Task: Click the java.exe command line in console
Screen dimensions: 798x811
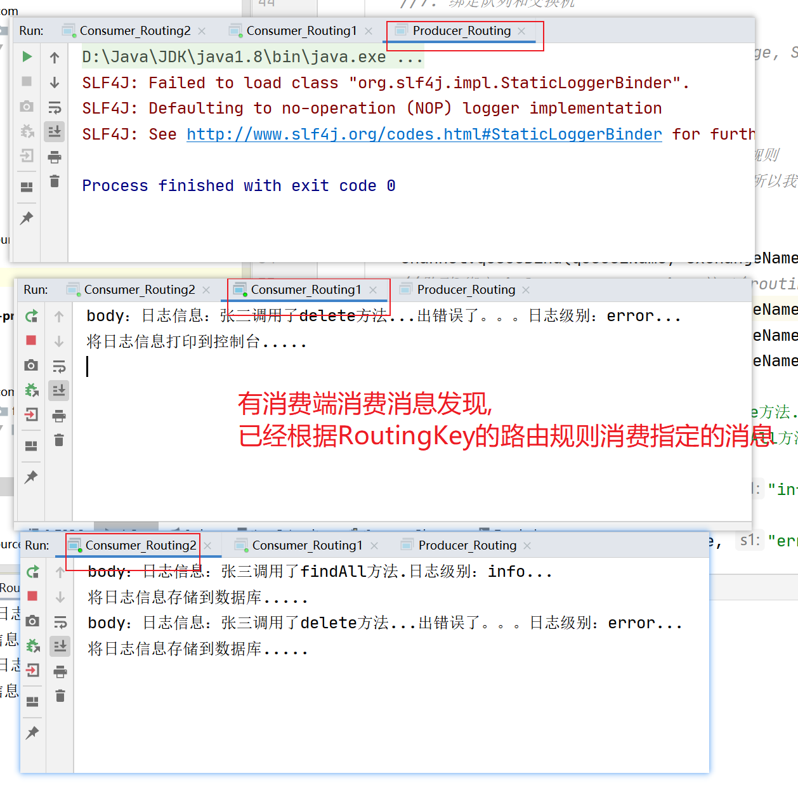Action: [252, 56]
